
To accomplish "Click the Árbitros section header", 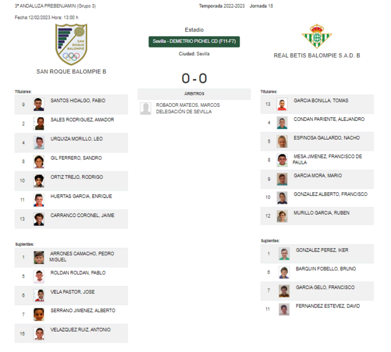I will [x=194, y=94].
